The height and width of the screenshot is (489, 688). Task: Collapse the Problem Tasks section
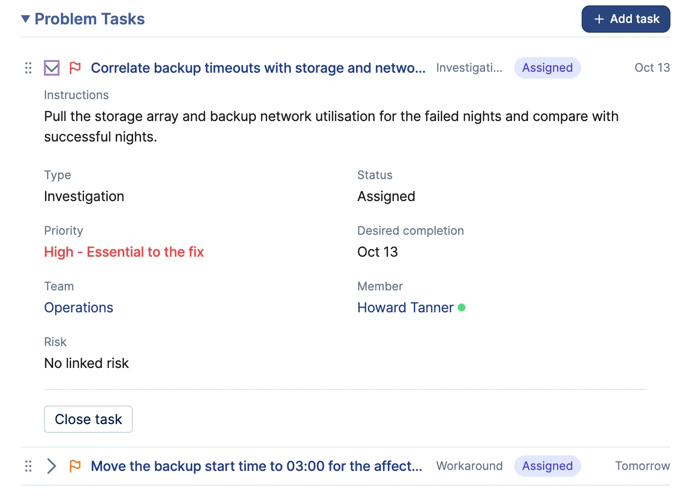pyautogui.click(x=26, y=19)
